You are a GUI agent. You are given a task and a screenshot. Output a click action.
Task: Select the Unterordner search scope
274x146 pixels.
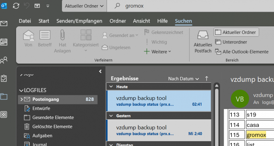[231, 42]
